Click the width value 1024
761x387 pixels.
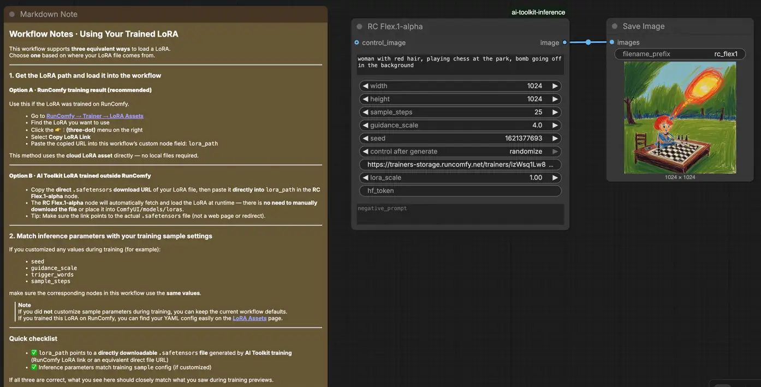coord(534,86)
